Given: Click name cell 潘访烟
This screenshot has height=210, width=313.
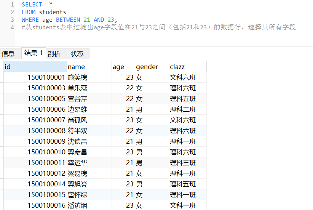Looking at the screenshot, I should coord(89,205).
